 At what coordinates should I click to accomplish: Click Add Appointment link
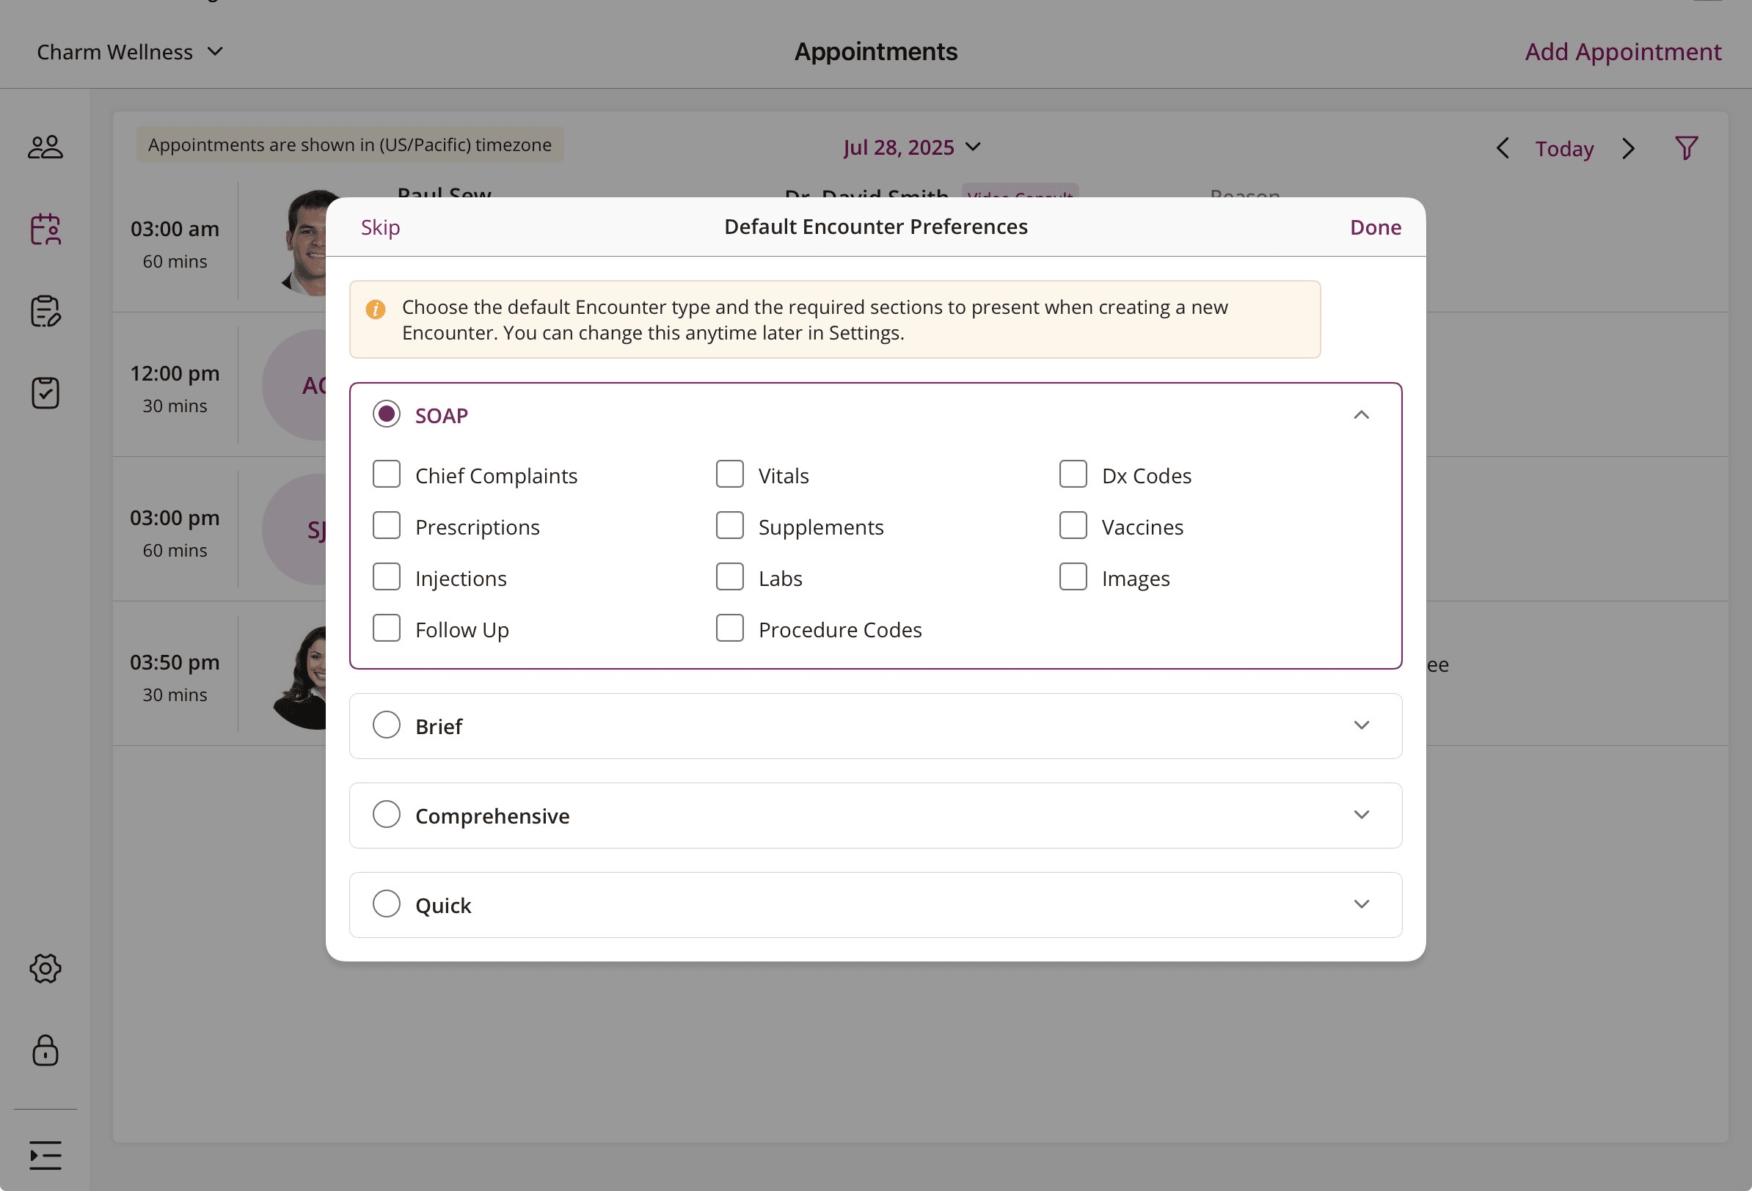(x=1622, y=51)
